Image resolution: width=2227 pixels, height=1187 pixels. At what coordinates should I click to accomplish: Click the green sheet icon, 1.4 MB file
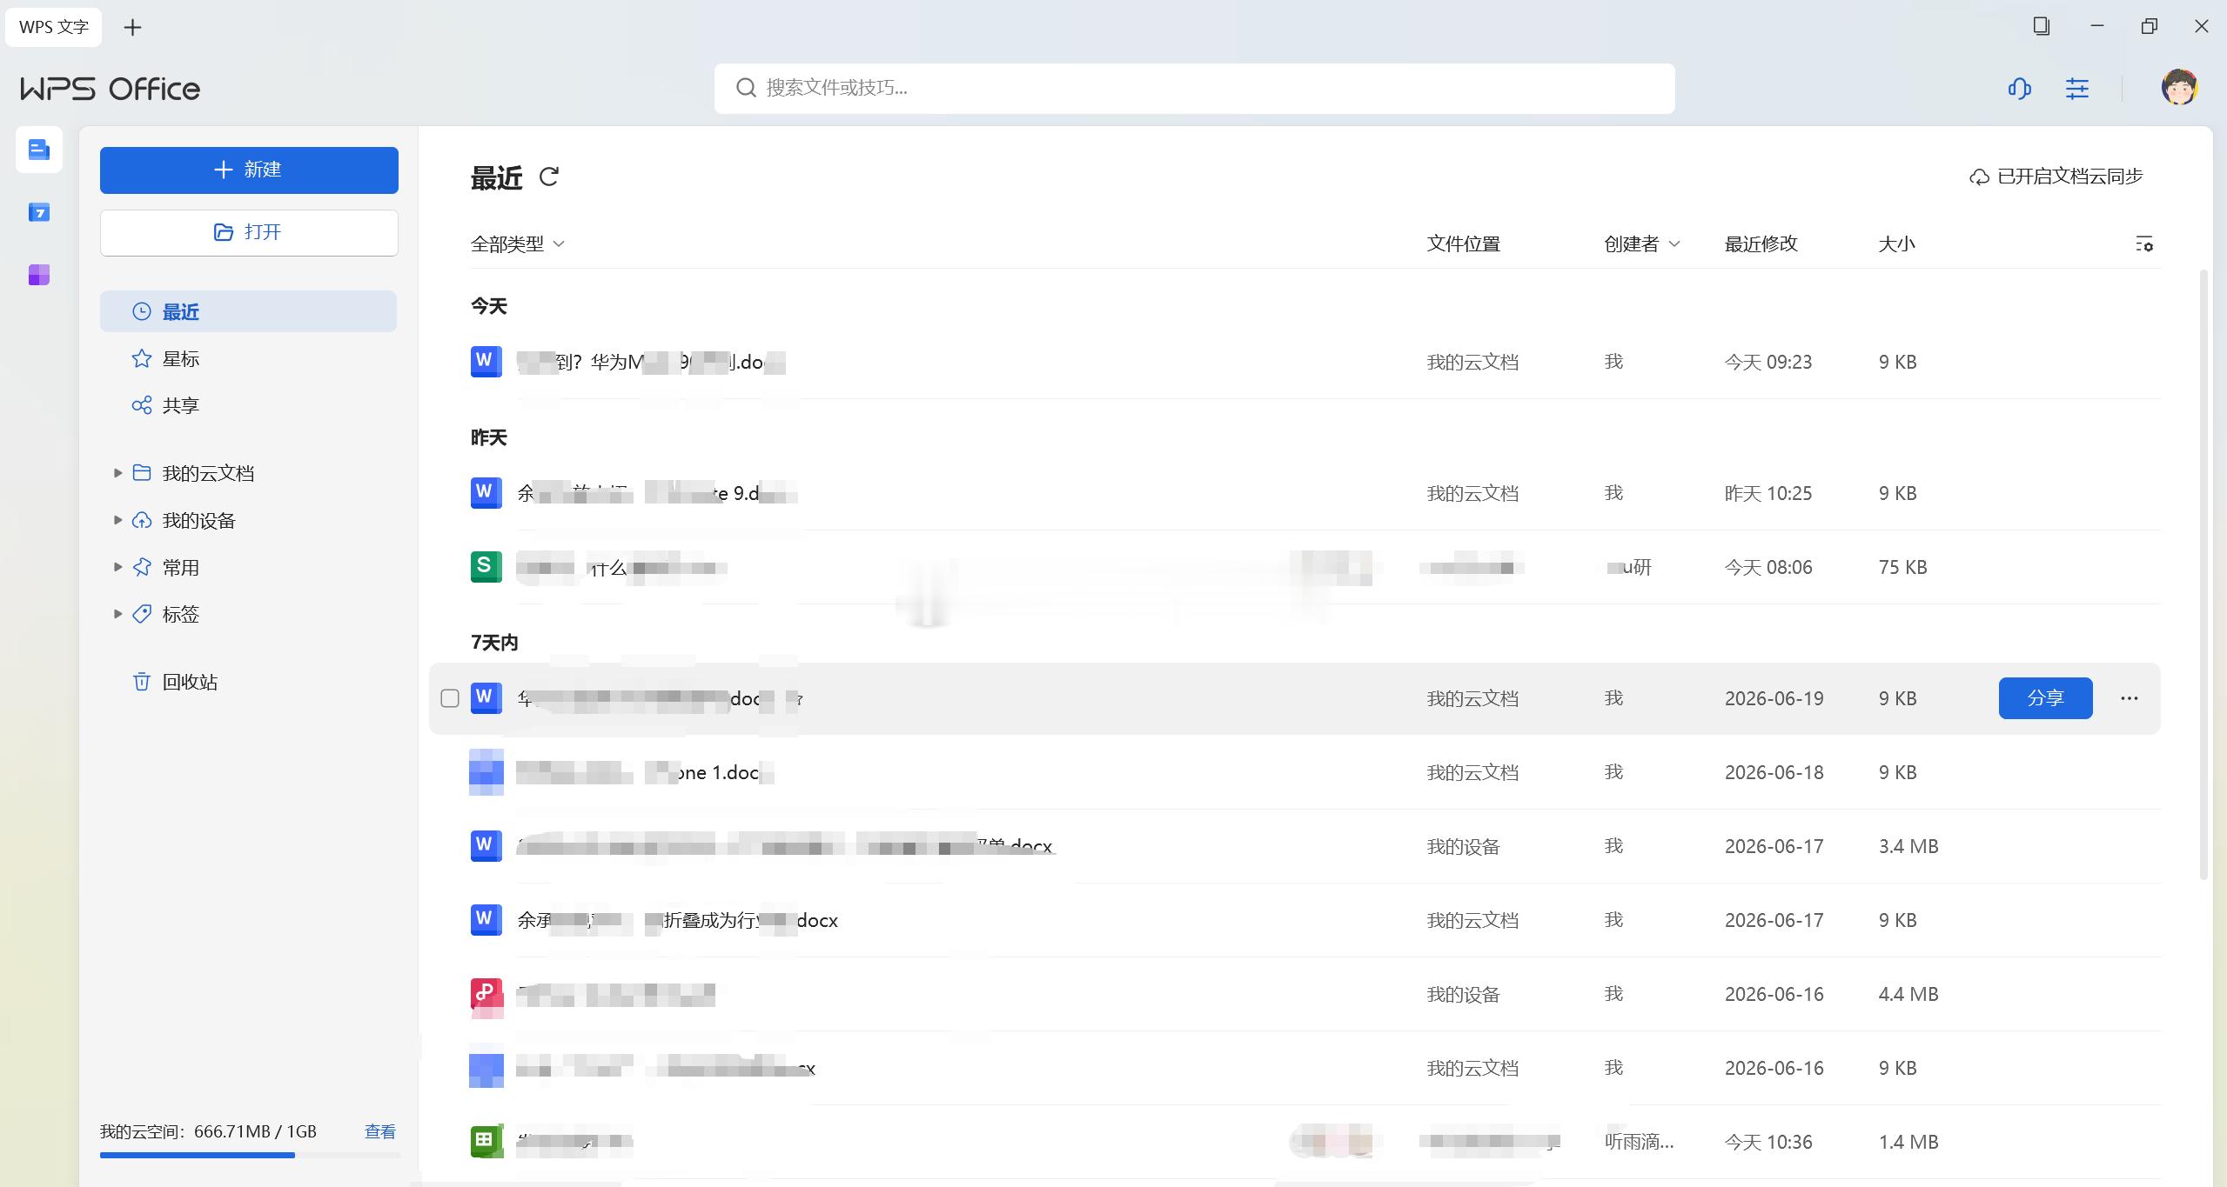tap(486, 1142)
